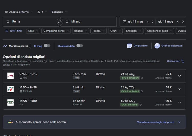Swap origin and destination cities
Viewport: 192px width, 136px height.
click(x=60, y=22)
